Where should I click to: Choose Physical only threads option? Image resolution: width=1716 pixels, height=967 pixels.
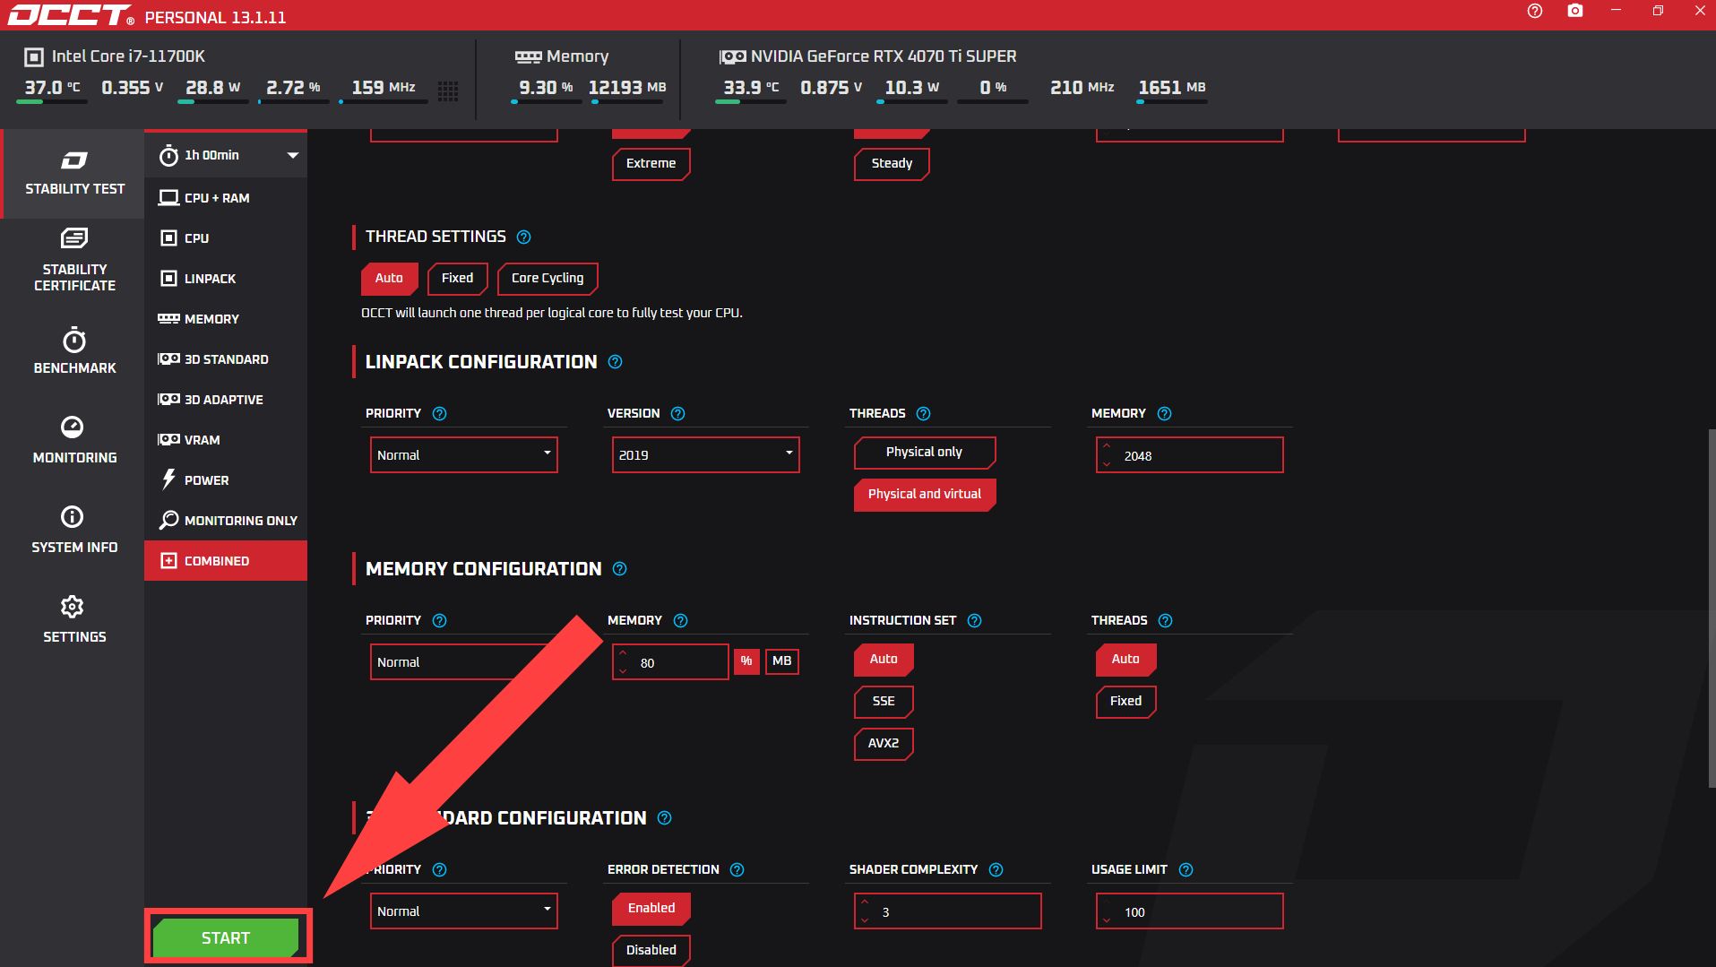pyautogui.click(x=923, y=453)
